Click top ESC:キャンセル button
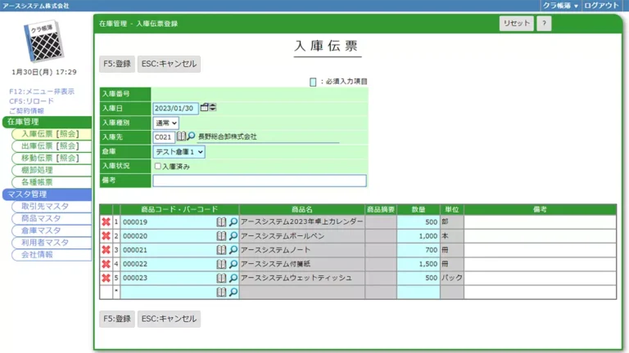The width and height of the screenshot is (629, 353). (x=169, y=64)
